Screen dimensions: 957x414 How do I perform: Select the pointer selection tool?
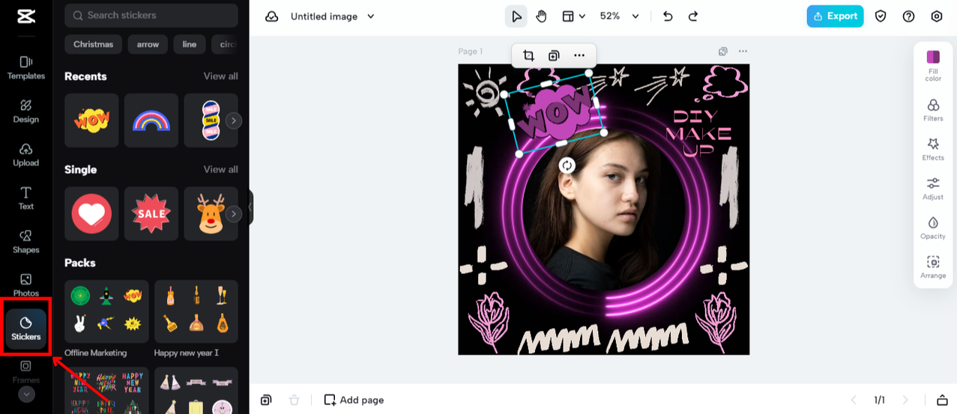click(x=516, y=16)
